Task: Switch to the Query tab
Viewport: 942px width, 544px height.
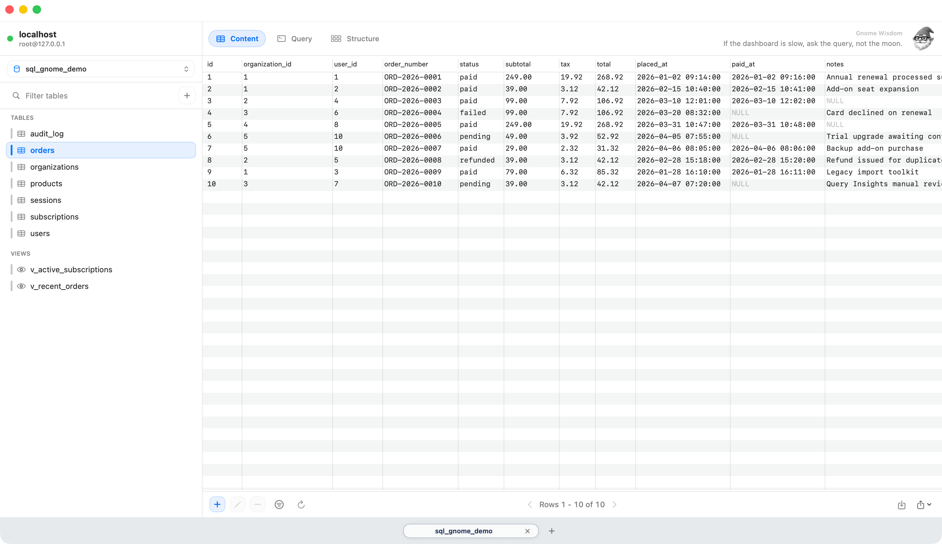Action: coord(295,39)
